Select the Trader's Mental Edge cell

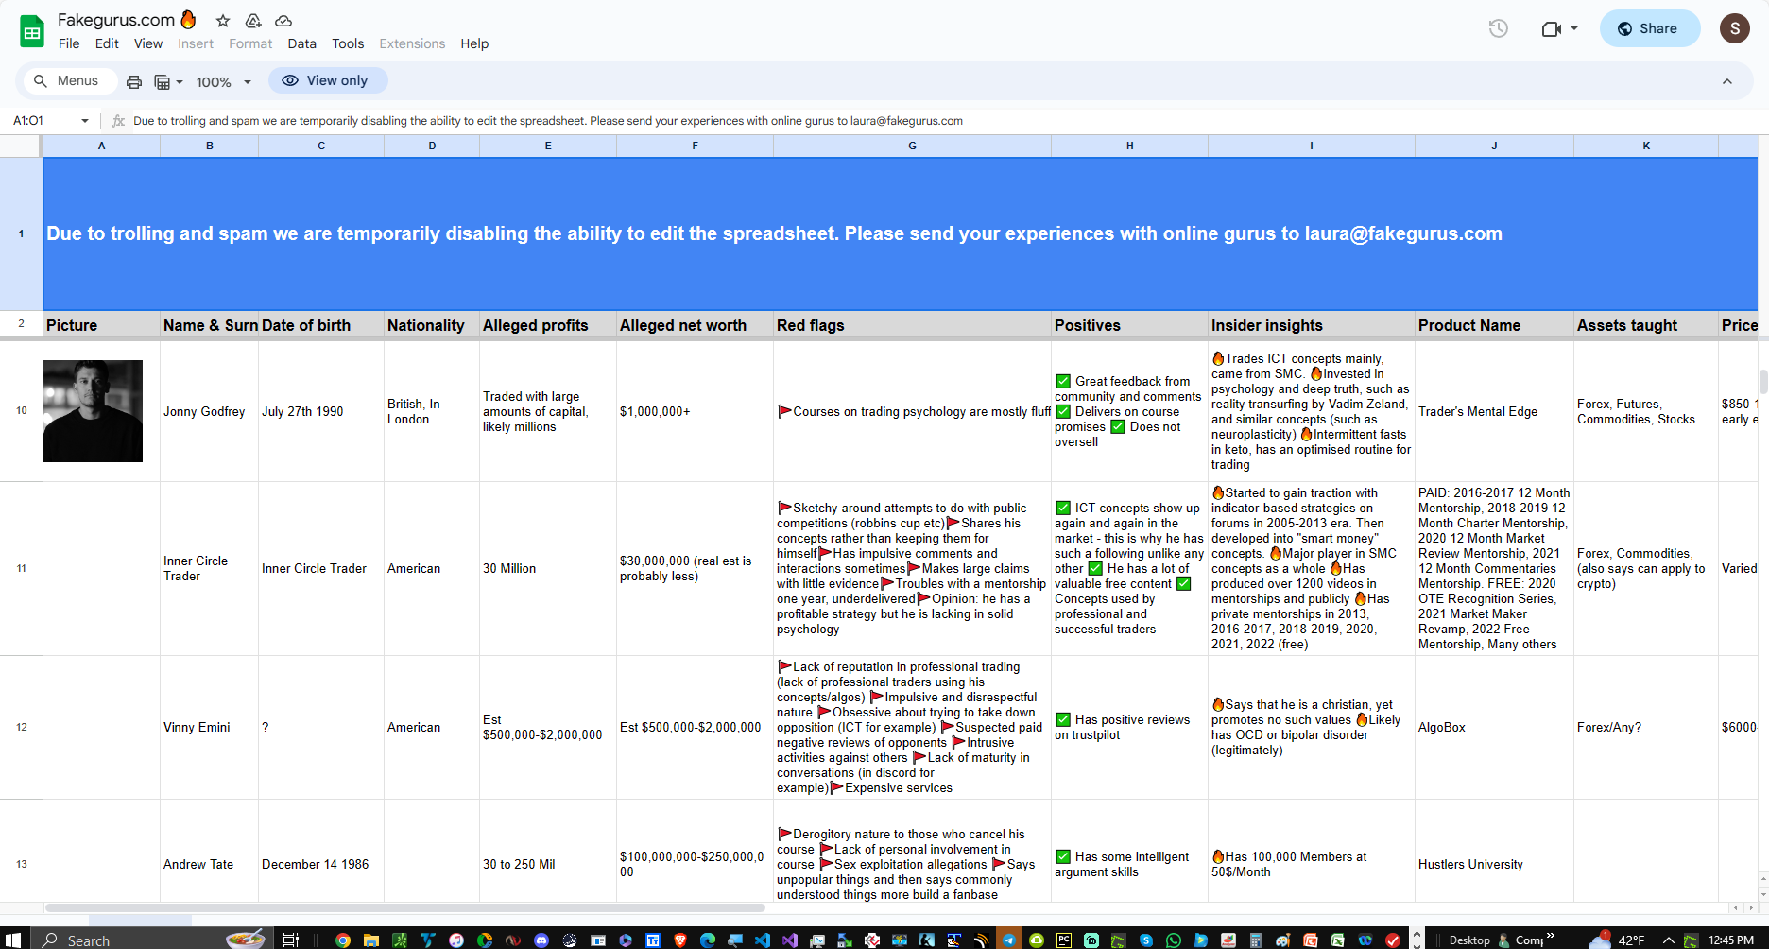point(1494,411)
